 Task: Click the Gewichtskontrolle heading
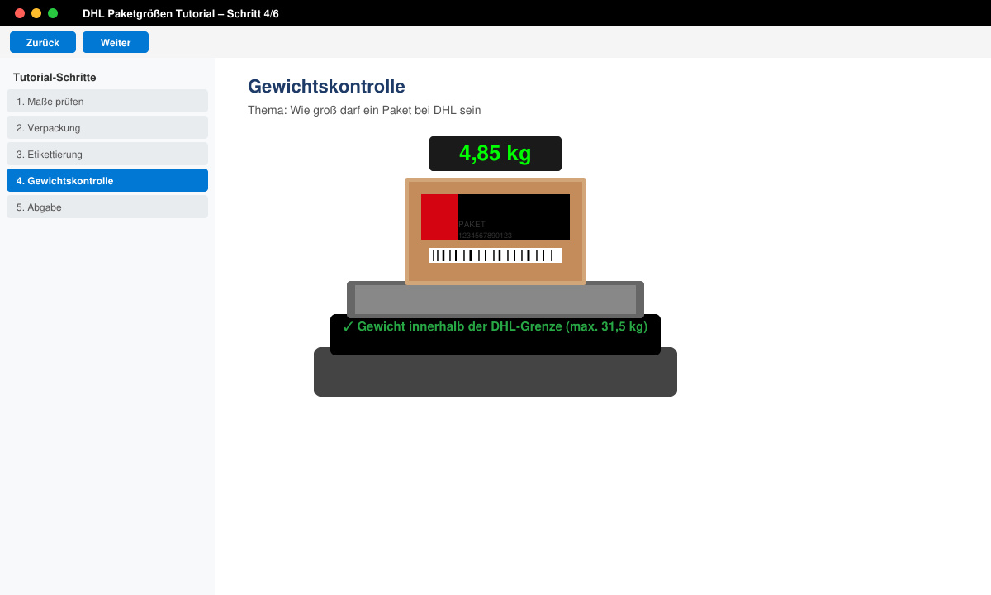click(x=326, y=87)
